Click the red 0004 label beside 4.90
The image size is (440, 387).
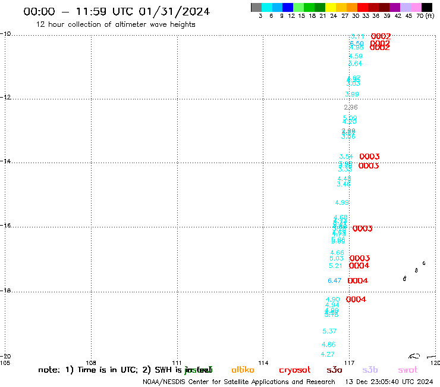[356, 299]
